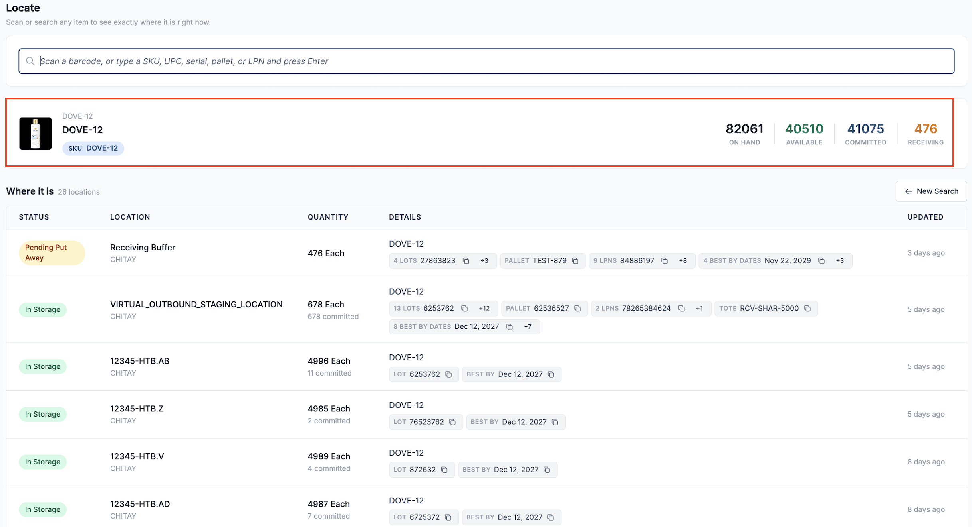
Task: Copy LPN 84886197
Action: tap(665, 261)
